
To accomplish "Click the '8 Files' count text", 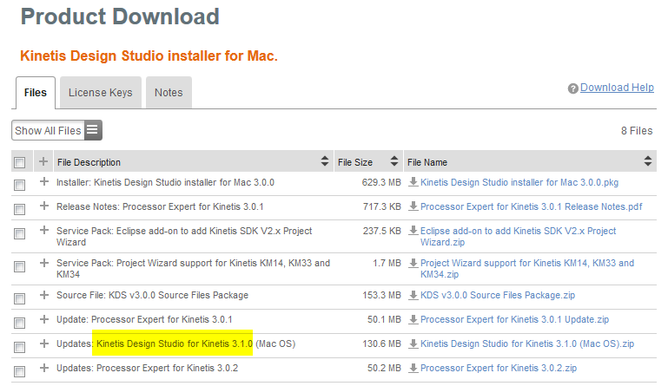I will point(637,131).
